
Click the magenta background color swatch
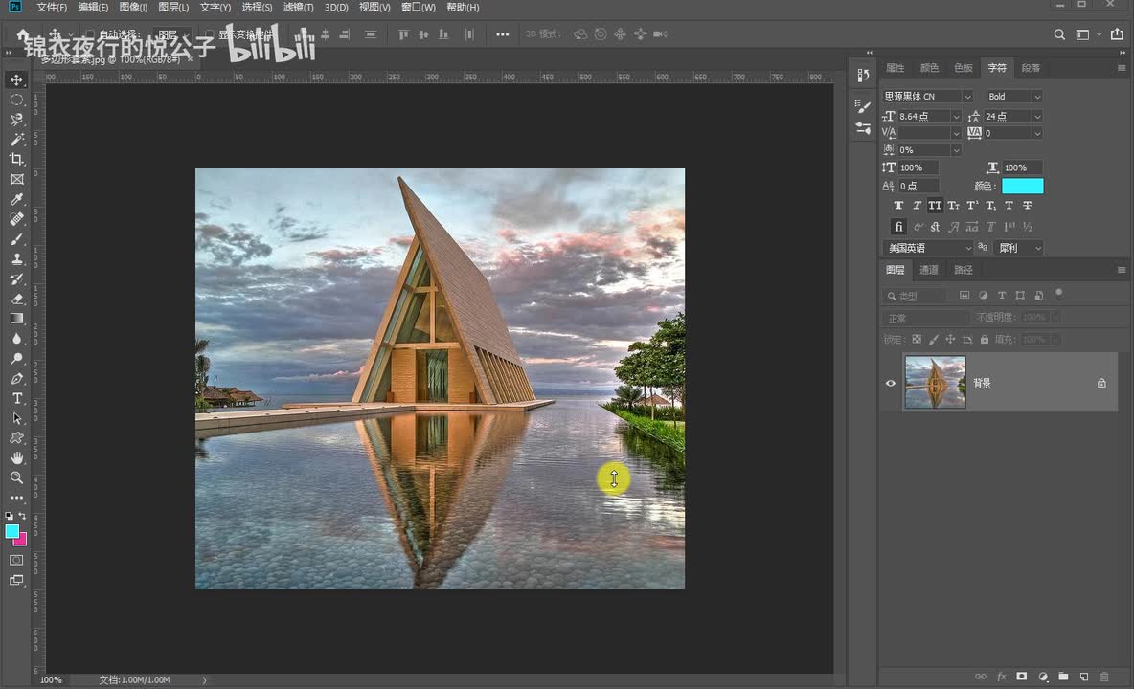coord(22,541)
